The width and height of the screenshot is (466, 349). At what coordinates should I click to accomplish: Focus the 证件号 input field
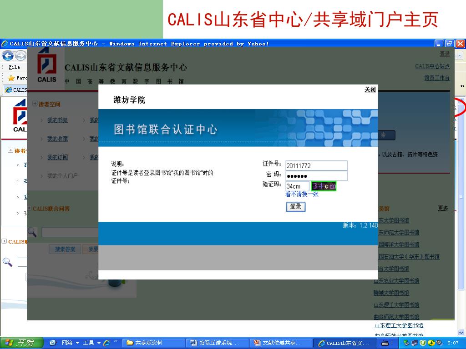[x=316, y=165]
